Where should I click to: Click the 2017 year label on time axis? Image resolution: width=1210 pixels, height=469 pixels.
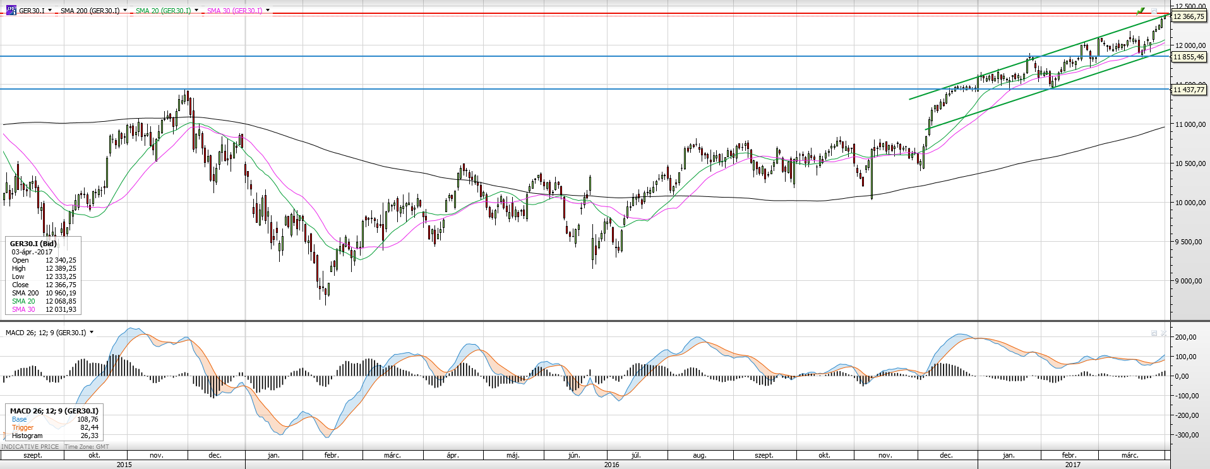click(x=1072, y=465)
